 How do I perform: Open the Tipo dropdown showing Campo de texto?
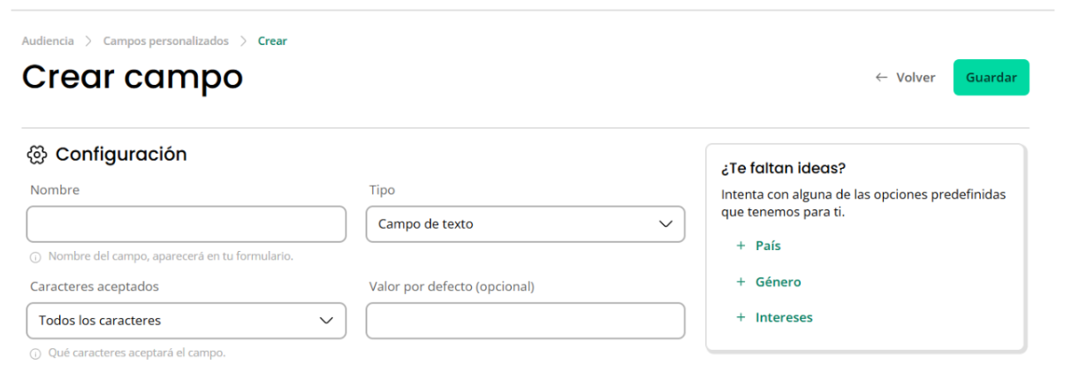pos(525,224)
